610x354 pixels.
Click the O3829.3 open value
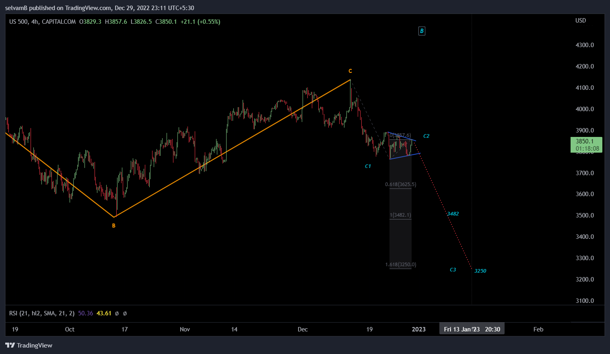pos(90,22)
